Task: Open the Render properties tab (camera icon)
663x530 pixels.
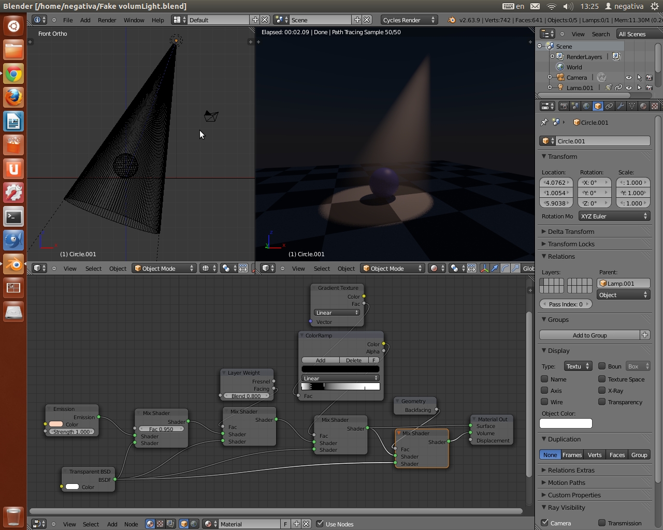Action: click(x=564, y=106)
